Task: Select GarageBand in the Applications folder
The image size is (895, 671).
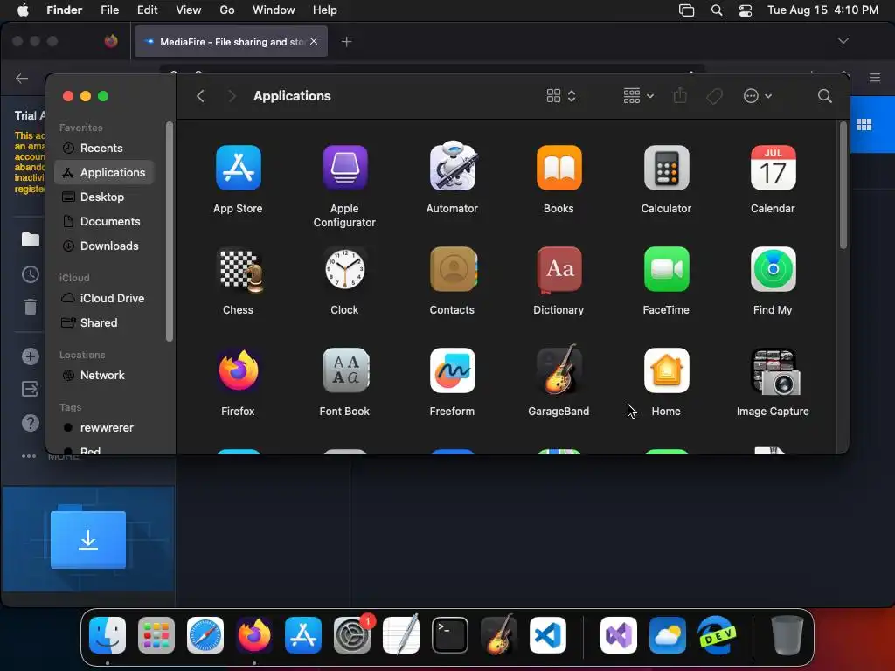Action: pos(559,370)
